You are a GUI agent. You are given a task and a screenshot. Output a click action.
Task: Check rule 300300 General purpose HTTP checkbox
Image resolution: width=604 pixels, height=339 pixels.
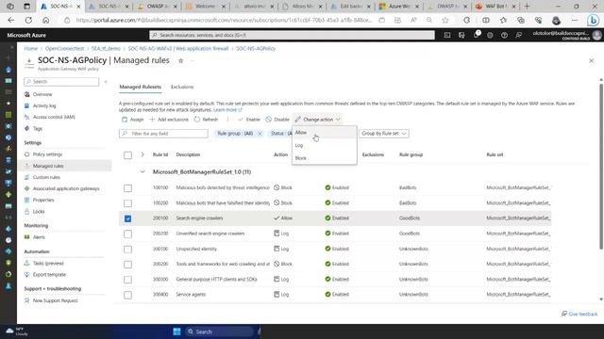tap(128, 280)
